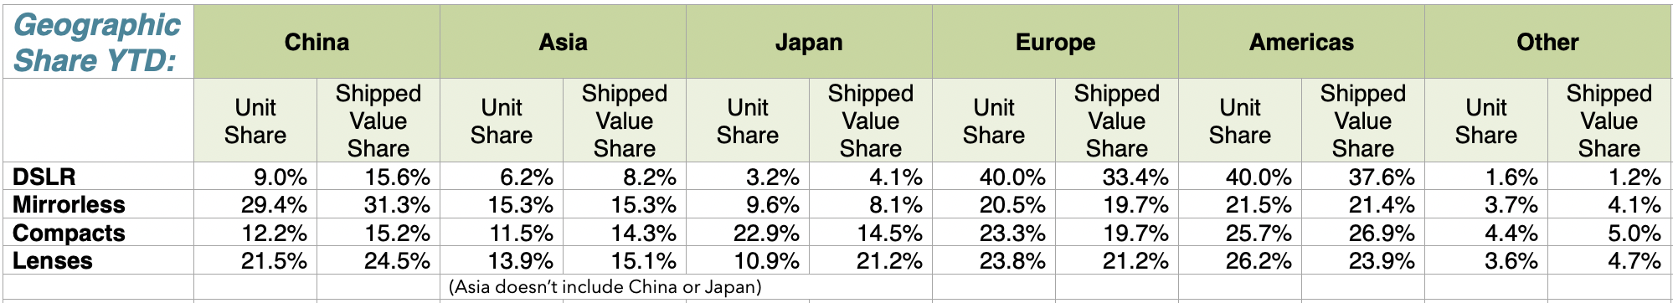Click the Geographic Share YTD title cell

[x=98, y=42]
